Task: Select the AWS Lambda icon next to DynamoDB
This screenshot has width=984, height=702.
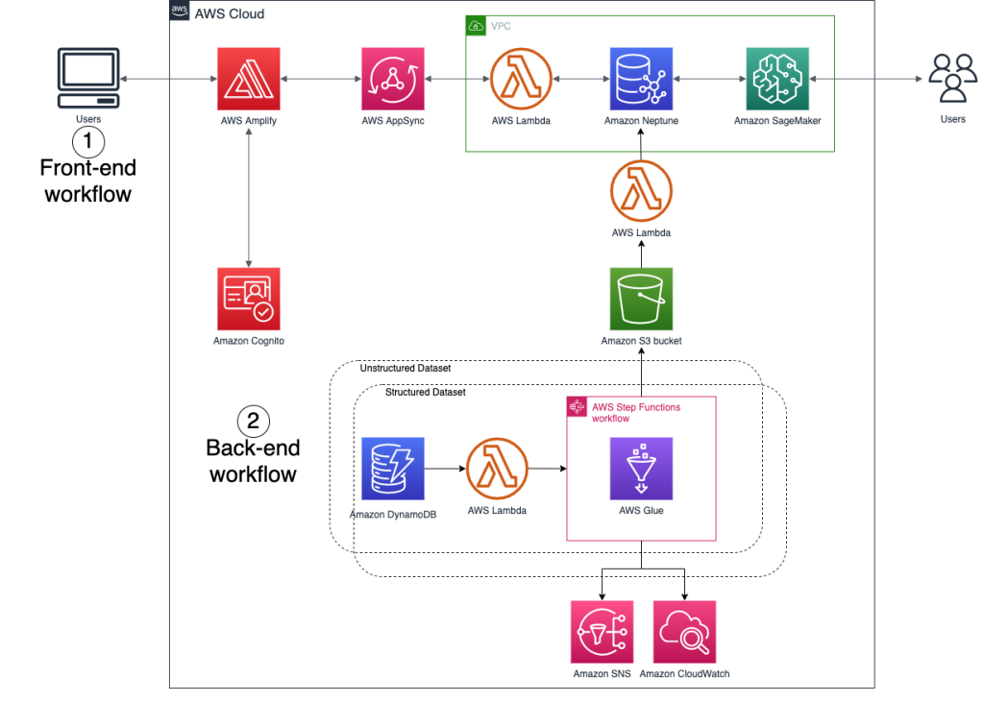Action: (x=497, y=469)
